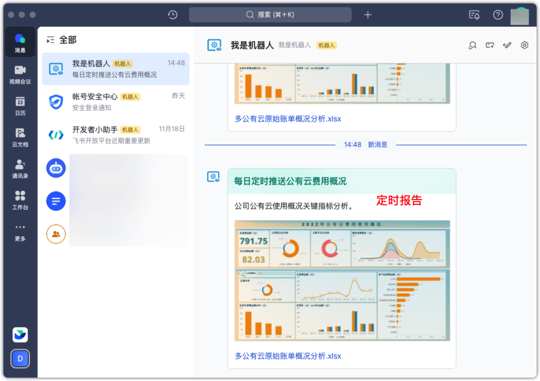This screenshot has width=540, height=381.
Task: Open 通讯录 contacts in sidebar
Action: (x=20, y=169)
